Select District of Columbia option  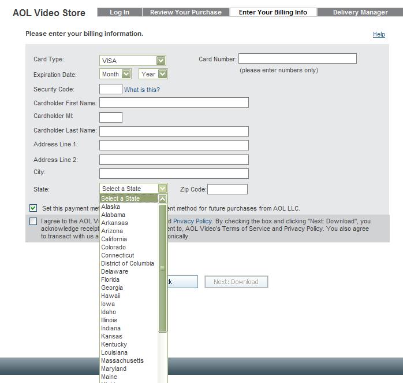coord(129,263)
